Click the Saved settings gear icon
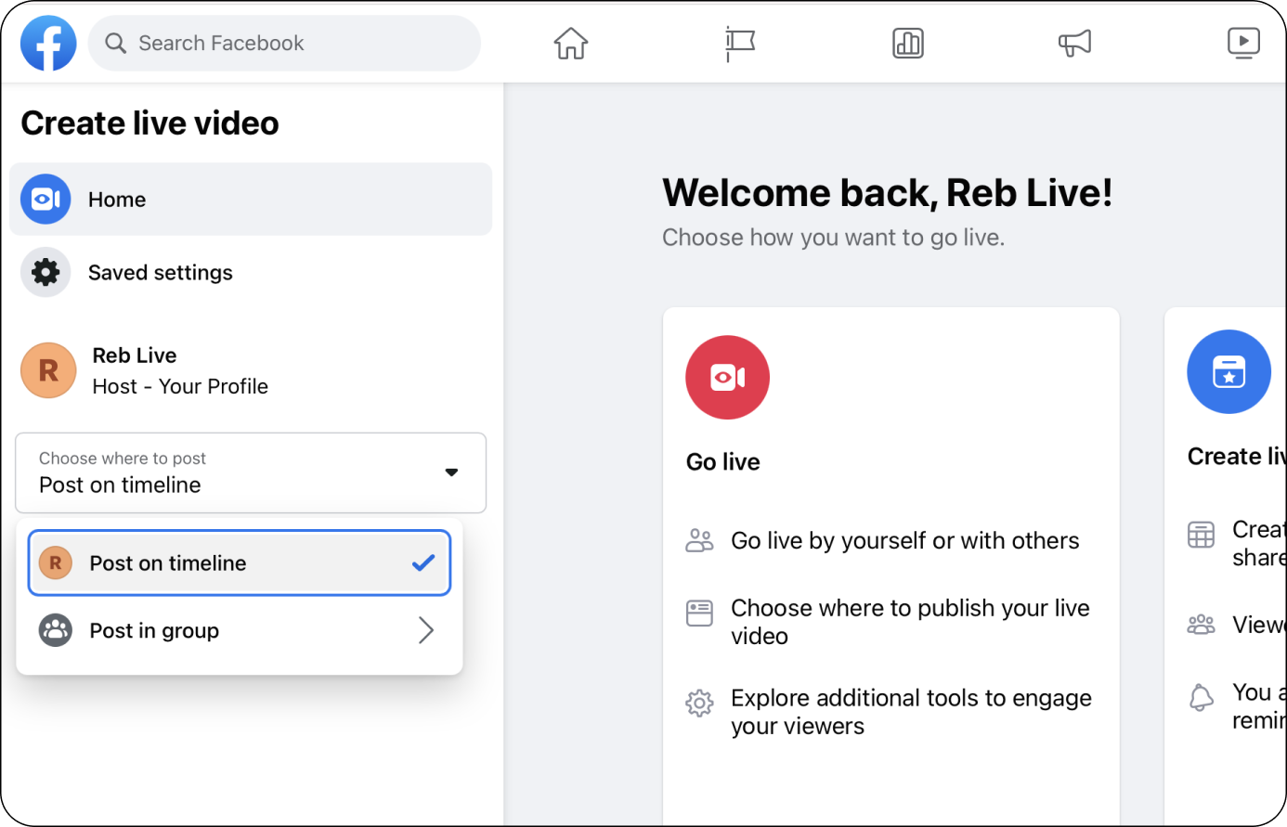The image size is (1287, 827). pyautogui.click(x=45, y=272)
